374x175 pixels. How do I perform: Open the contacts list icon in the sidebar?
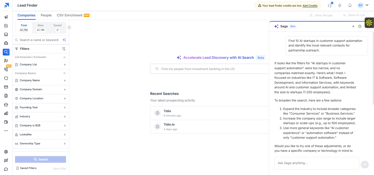6,61
